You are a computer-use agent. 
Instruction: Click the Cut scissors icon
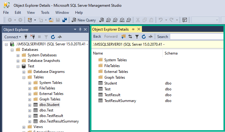point(138,20)
